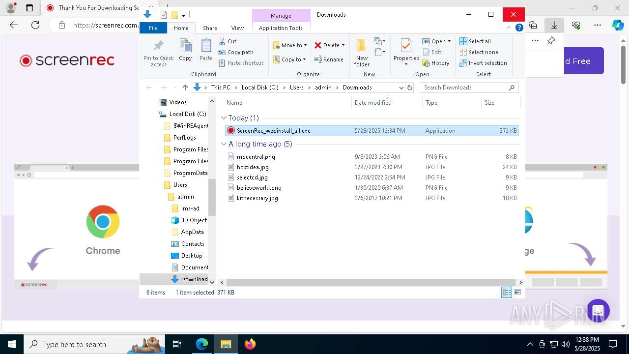
Task: Select the believeworld.png file
Action: (x=259, y=188)
